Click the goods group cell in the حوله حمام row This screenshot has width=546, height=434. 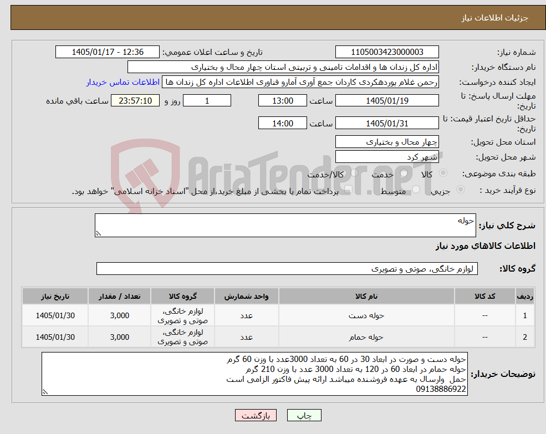tap(182, 337)
